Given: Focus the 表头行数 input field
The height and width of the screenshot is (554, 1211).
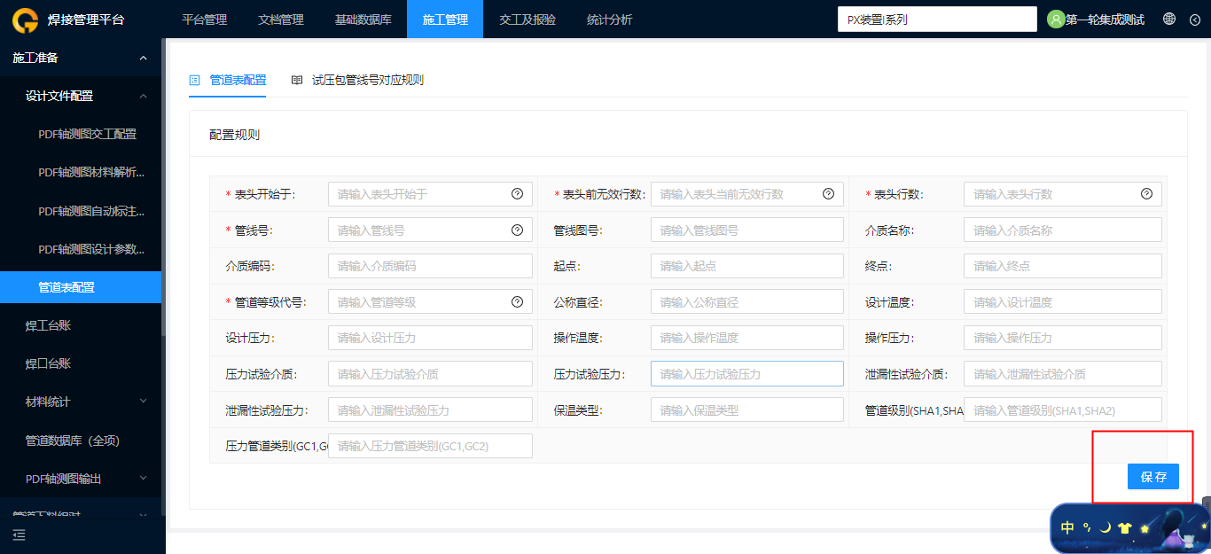Looking at the screenshot, I should point(1062,194).
